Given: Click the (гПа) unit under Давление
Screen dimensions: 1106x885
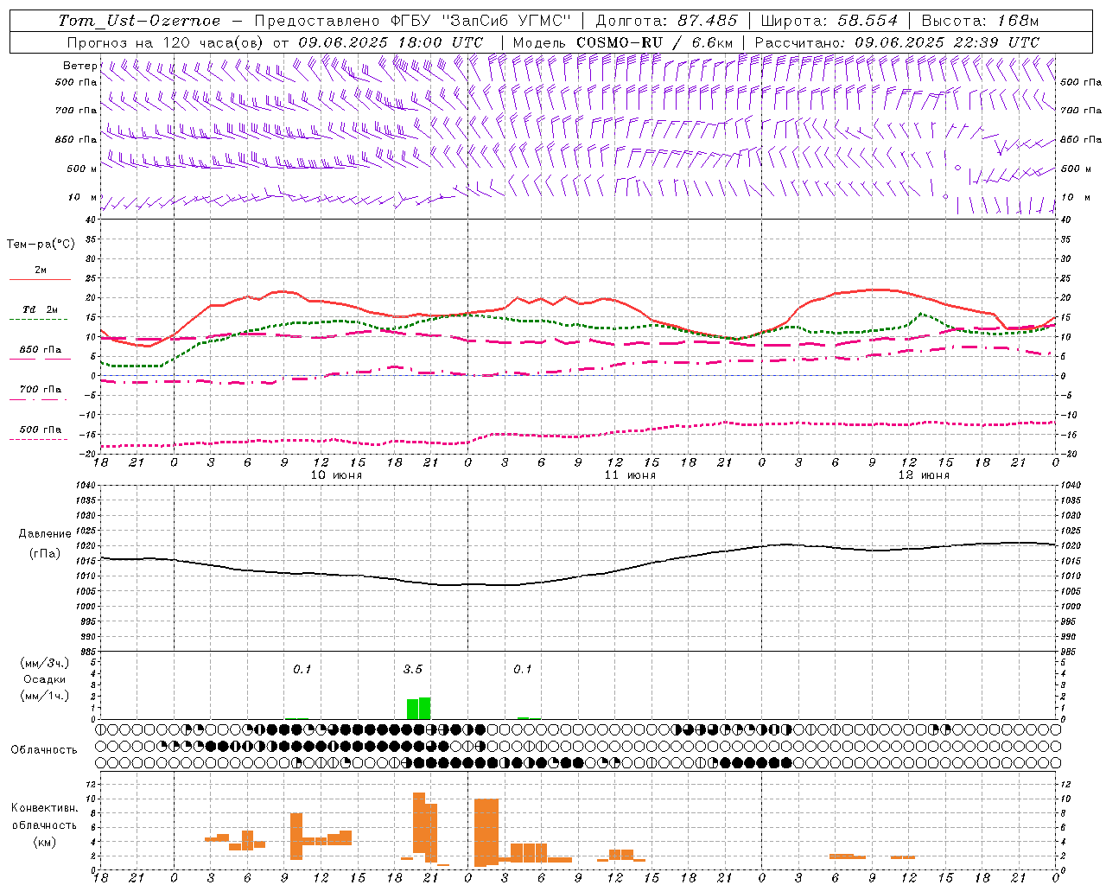Looking at the screenshot, I should click(x=45, y=554).
